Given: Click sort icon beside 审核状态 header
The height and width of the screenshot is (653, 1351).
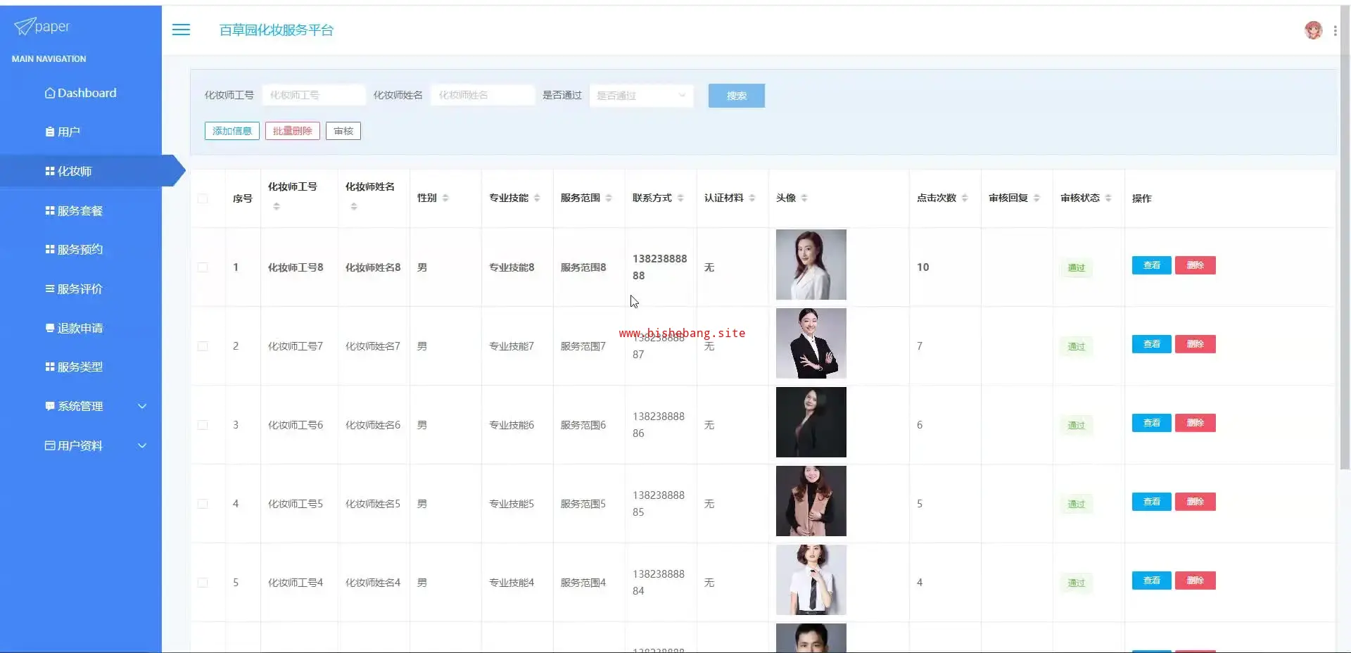Looking at the screenshot, I should [x=1108, y=198].
